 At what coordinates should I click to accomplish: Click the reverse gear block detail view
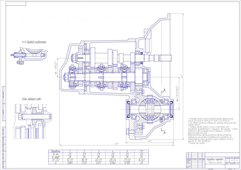pos(33,121)
